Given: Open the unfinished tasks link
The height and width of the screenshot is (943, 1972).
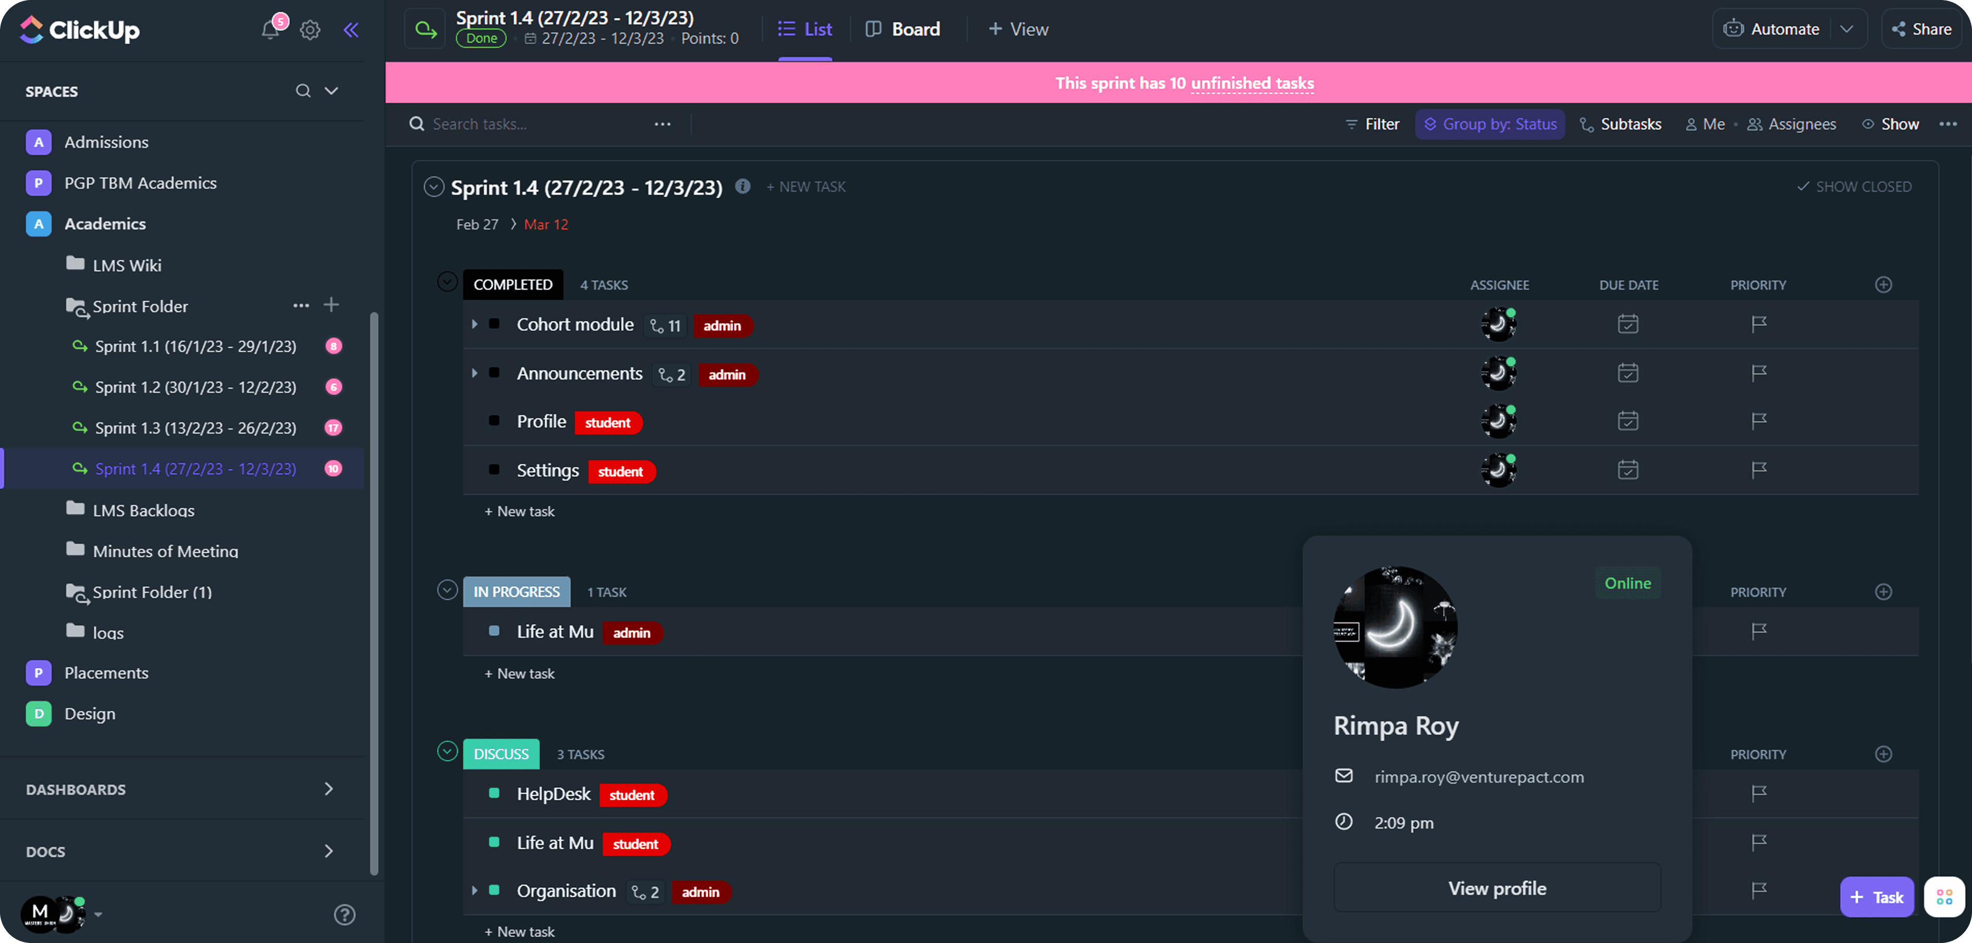Looking at the screenshot, I should coord(1251,83).
